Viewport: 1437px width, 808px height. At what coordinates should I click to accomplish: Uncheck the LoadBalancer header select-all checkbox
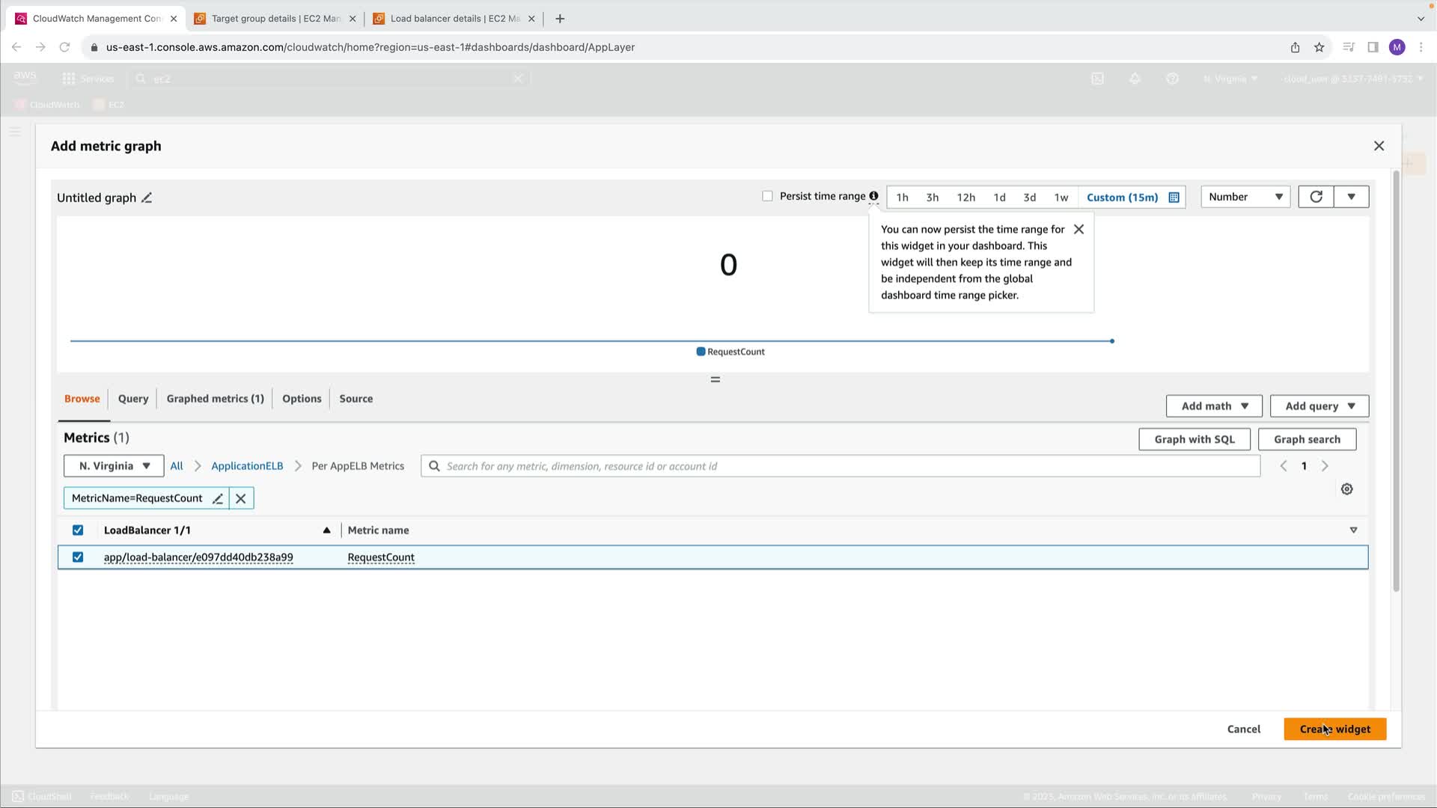pos(78,530)
